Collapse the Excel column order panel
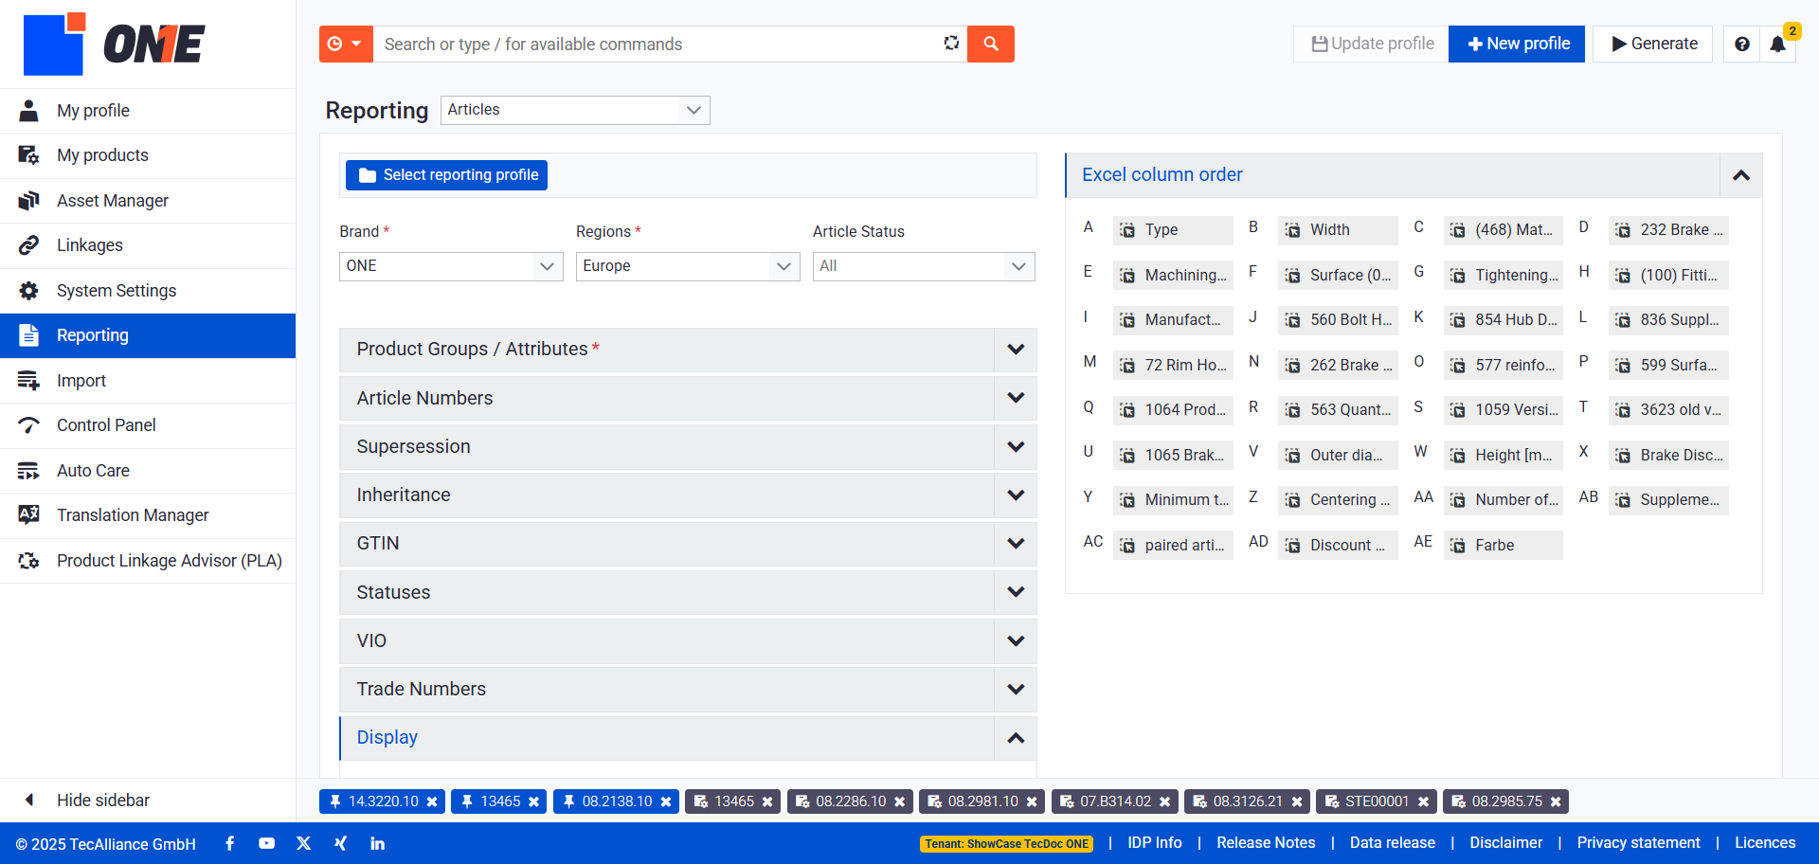This screenshot has width=1819, height=864. coord(1741,175)
